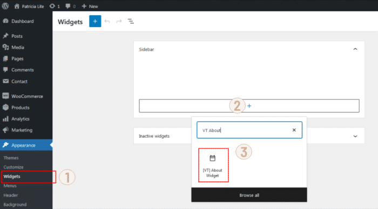The width and height of the screenshot is (378, 209).
Task: Open the Themes submenu item
Action: pyautogui.click(x=11, y=158)
